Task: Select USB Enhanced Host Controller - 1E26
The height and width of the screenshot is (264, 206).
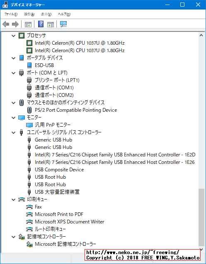Action: [115, 162]
